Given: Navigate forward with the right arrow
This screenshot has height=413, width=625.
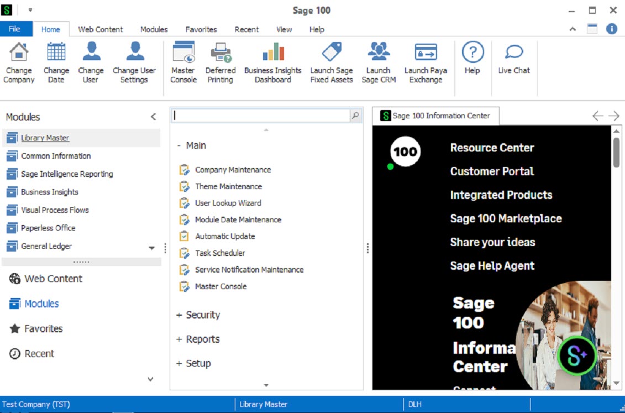Looking at the screenshot, I should coord(614,116).
